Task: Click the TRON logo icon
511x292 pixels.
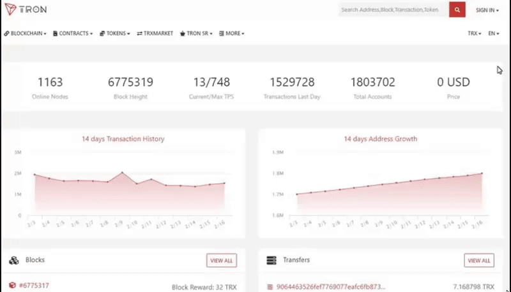Action: coord(10,9)
